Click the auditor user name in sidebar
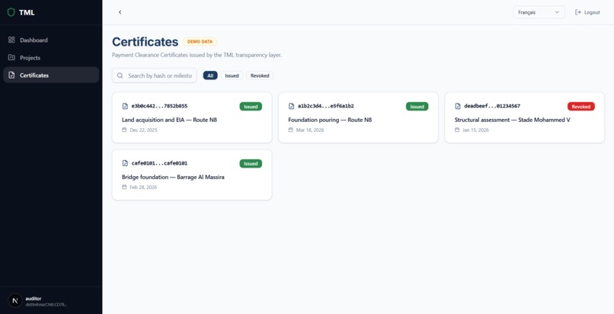Screen dimensions: 614x314 pyautogui.click(x=34, y=298)
